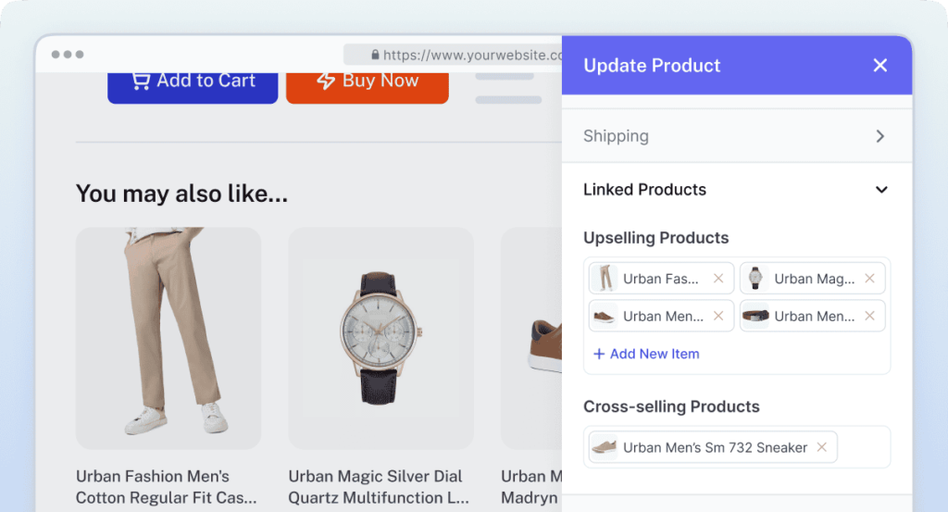Remove the Urban Men... sneaker upsell chip
The image size is (948, 512).
coord(718,316)
